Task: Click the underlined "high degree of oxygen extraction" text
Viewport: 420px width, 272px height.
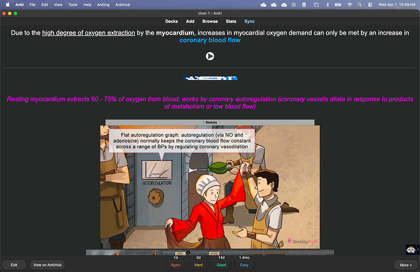Action: pyautogui.click(x=88, y=33)
